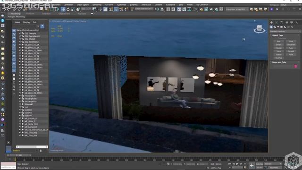Toggle the Snaps Toggle button

tap(111, 9)
